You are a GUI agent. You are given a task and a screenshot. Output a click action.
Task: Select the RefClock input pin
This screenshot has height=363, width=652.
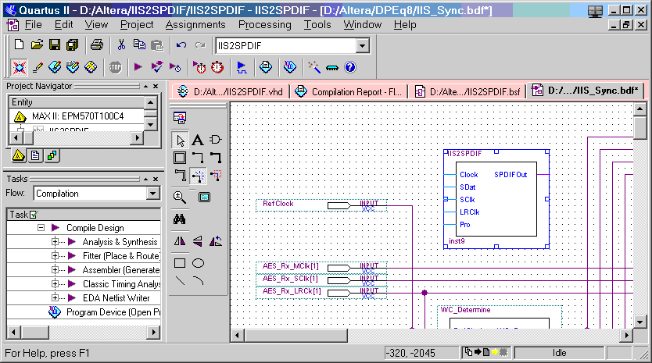tap(321, 205)
